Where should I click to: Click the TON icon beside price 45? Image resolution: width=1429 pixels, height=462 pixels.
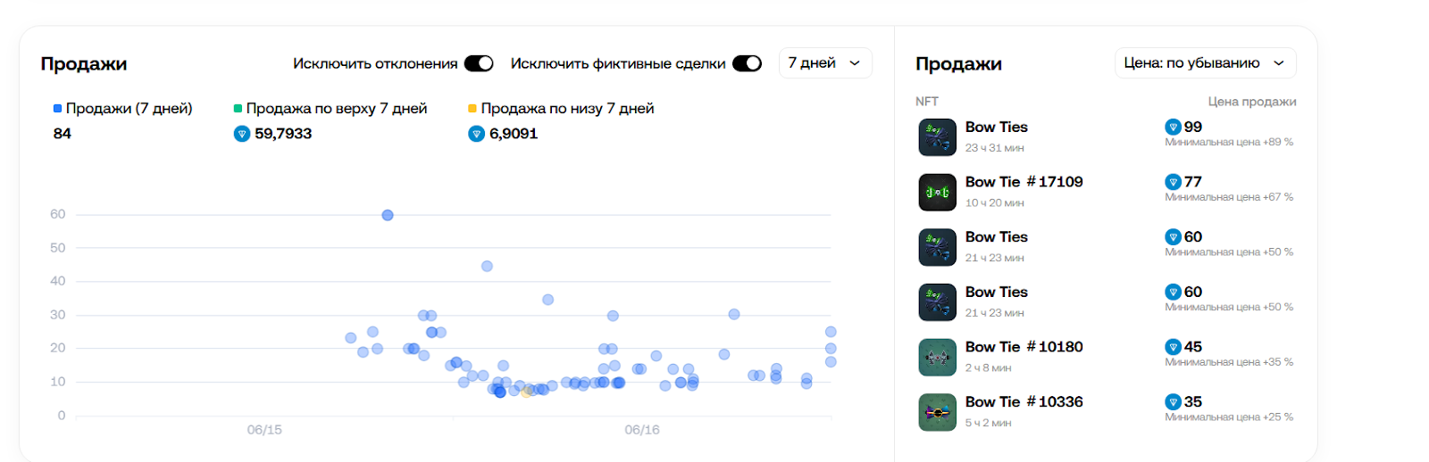pos(1173,347)
